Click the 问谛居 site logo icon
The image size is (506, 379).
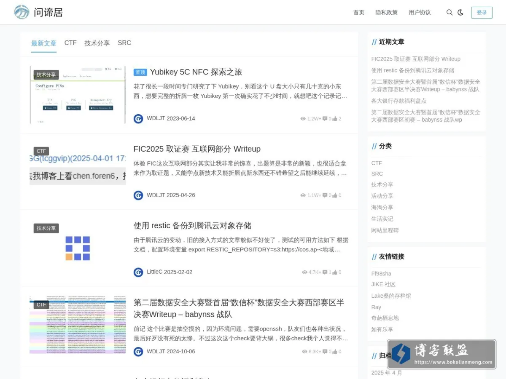[x=22, y=12]
